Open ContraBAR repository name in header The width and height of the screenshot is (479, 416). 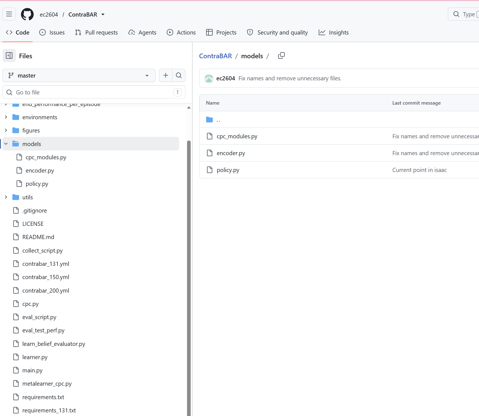[x=83, y=14]
